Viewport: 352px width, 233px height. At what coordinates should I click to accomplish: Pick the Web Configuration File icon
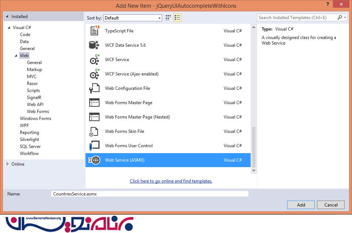coord(94,88)
